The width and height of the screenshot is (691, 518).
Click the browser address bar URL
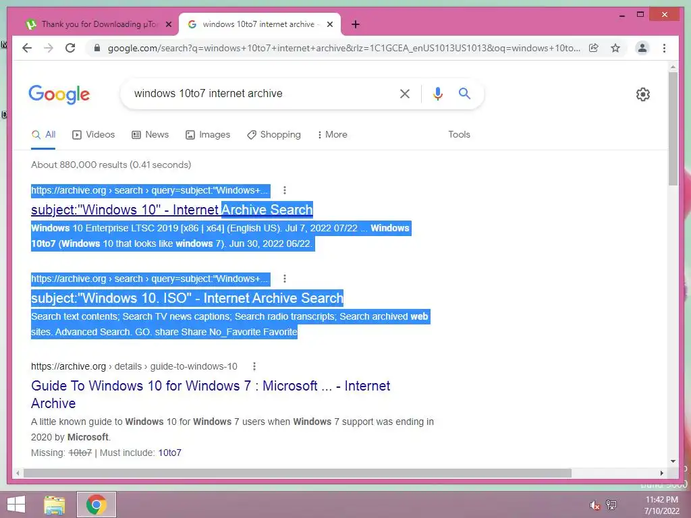tap(343, 48)
